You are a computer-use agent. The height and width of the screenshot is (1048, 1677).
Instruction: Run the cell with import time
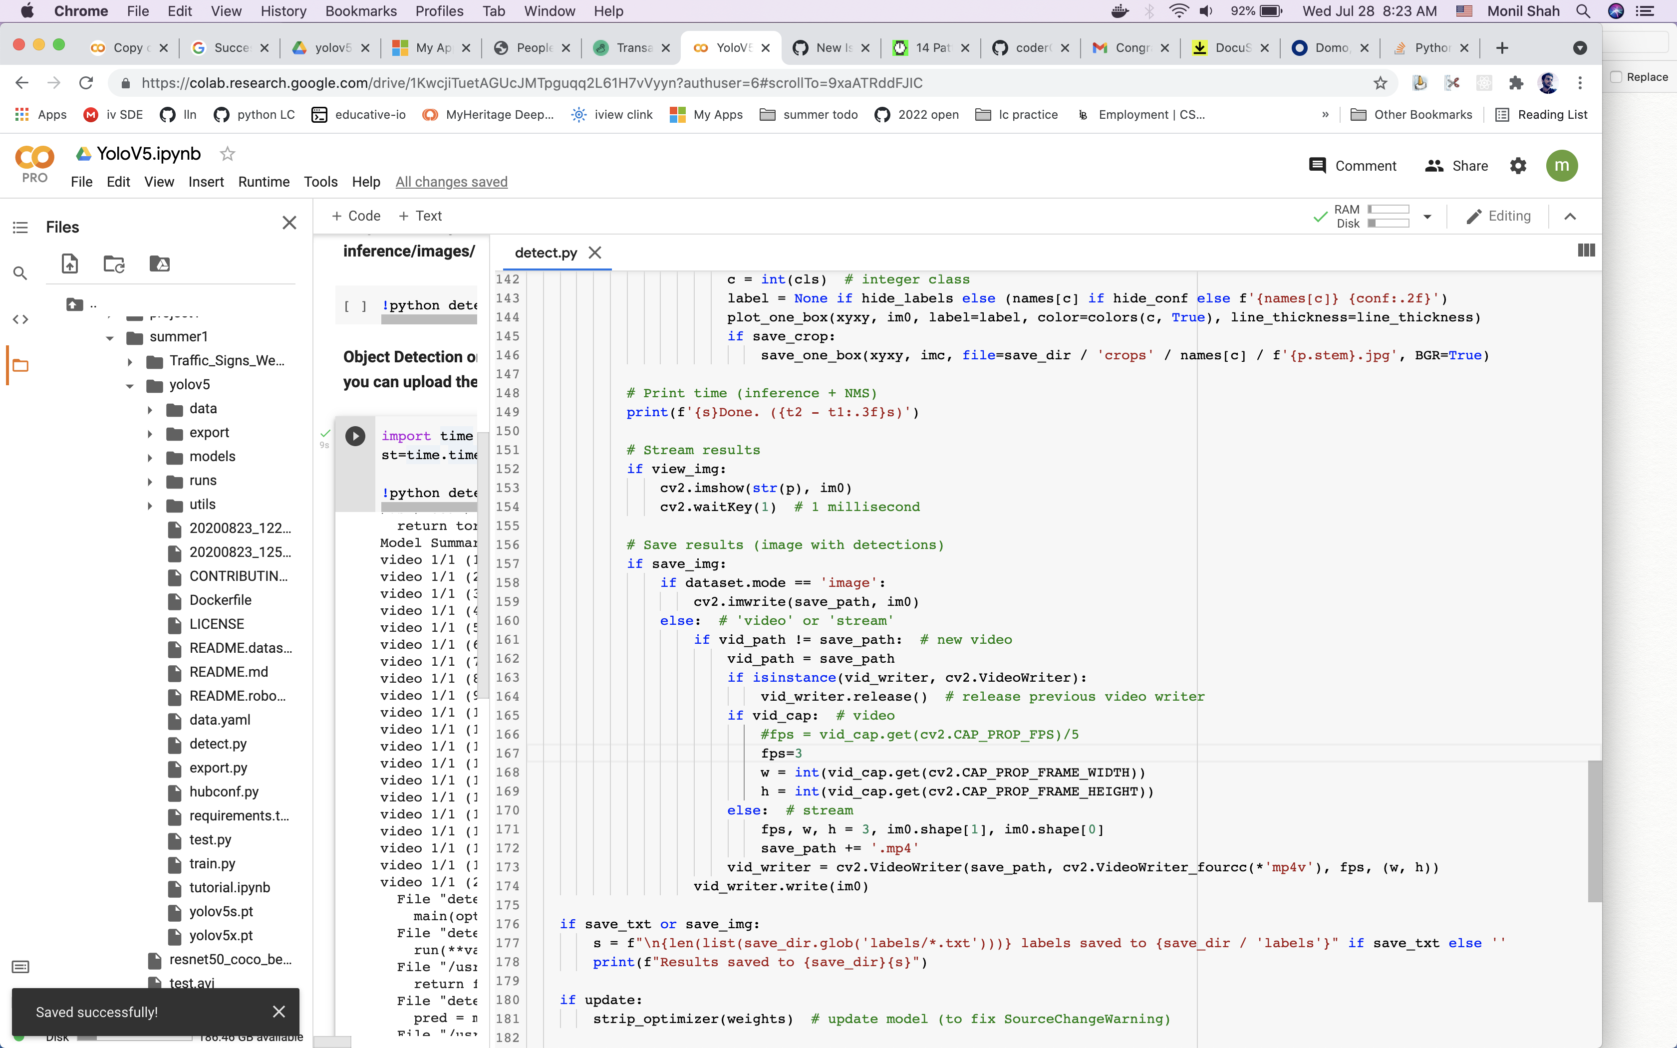355,436
